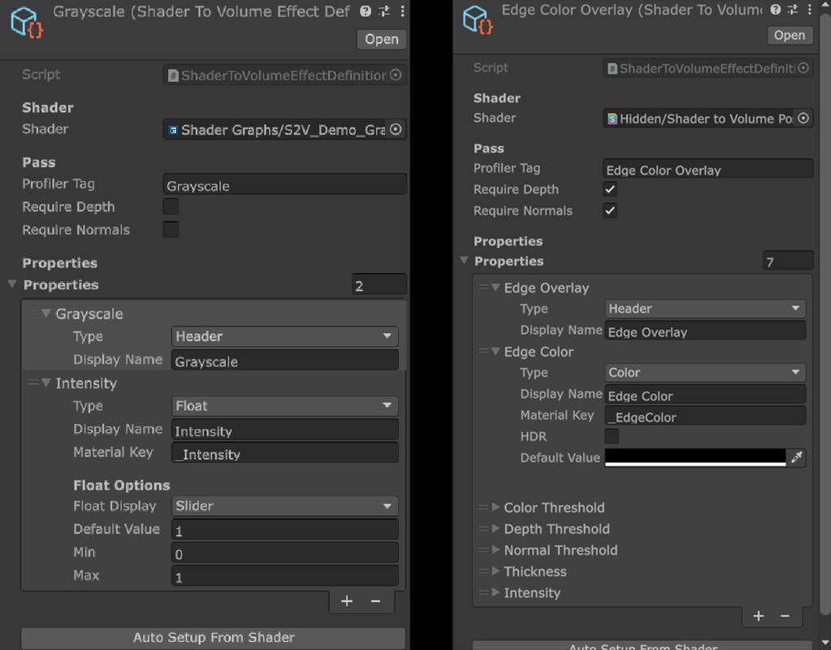Expand Intensity element in Edge Color Overlay list
This screenshot has height=650, width=831.
[496, 592]
